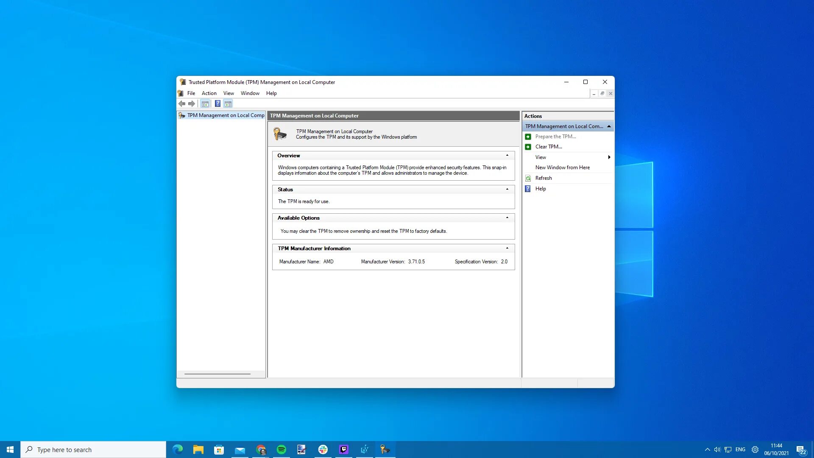This screenshot has height=458, width=814.
Task: Click the Refresh icon in Actions pane
Action: (x=528, y=178)
